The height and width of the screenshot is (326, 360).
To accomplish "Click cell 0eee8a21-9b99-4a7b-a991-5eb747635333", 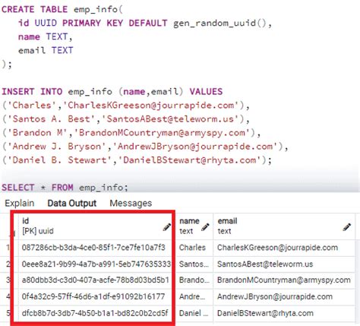I will [96, 264].
